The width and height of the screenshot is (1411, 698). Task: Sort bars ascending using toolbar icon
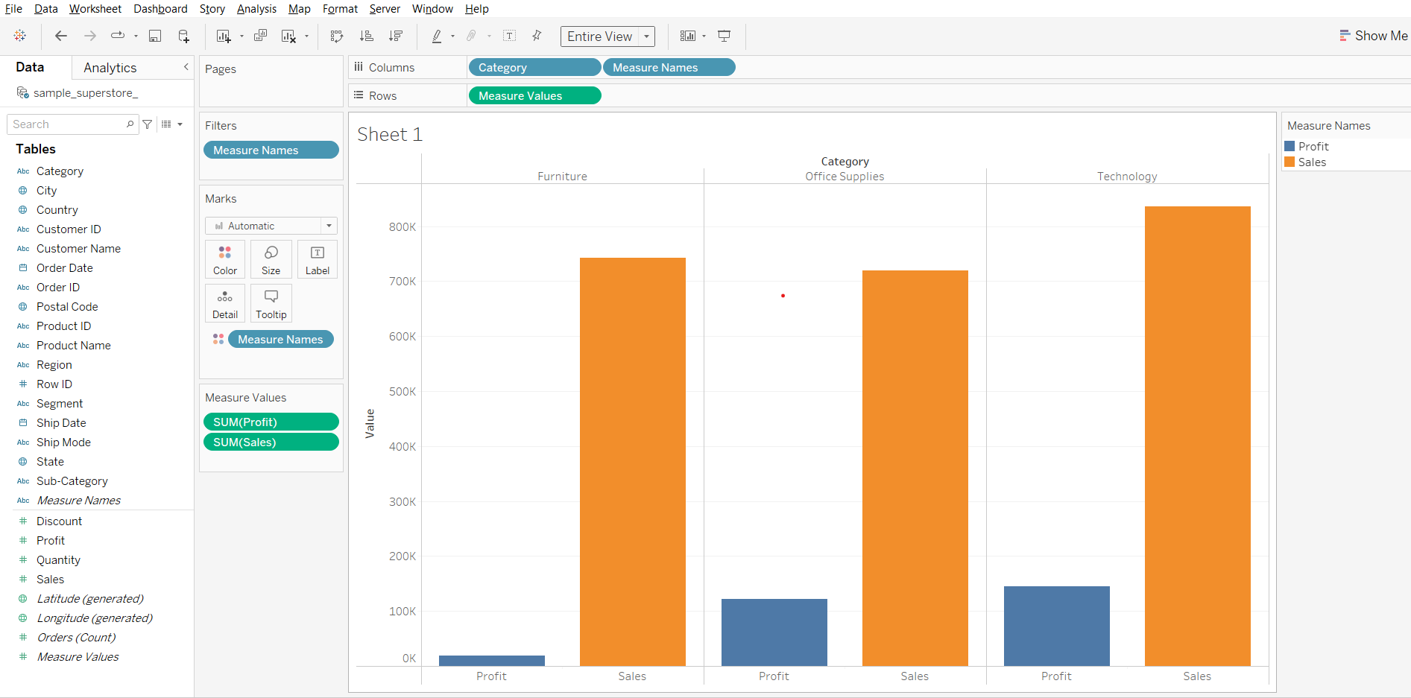(x=366, y=37)
